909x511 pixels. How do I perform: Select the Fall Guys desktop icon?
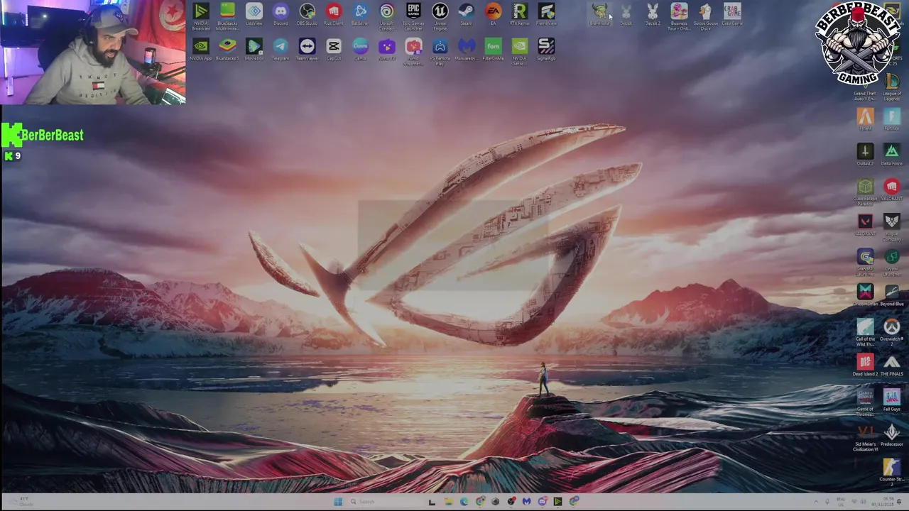[892, 401]
